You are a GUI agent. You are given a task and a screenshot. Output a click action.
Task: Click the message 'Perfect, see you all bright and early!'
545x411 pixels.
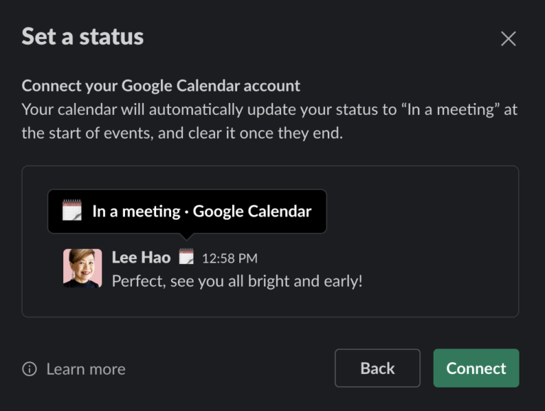pyautogui.click(x=237, y=281)
